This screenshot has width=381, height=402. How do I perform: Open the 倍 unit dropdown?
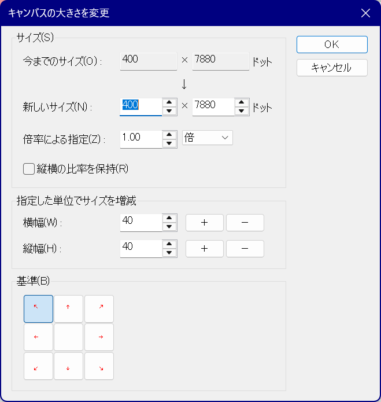point(208,138)
